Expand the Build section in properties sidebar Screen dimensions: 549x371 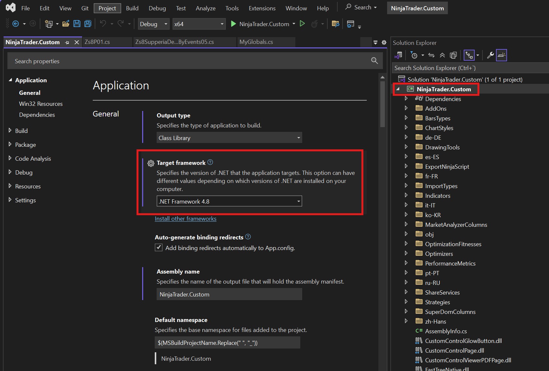(x=10, y=131)
